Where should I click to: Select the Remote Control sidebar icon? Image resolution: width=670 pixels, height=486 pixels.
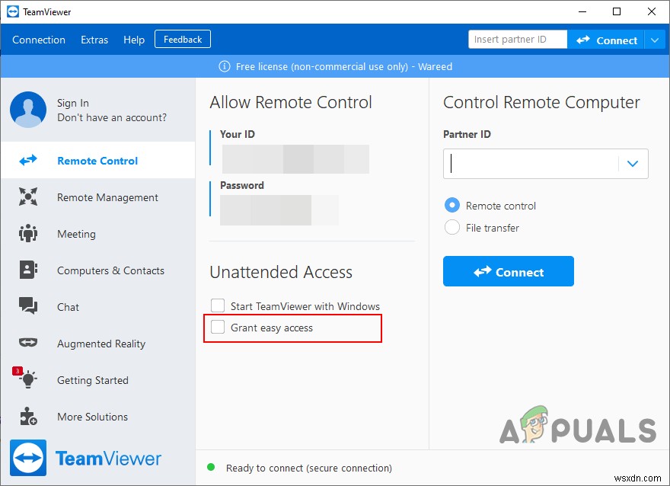coord(27,160)
